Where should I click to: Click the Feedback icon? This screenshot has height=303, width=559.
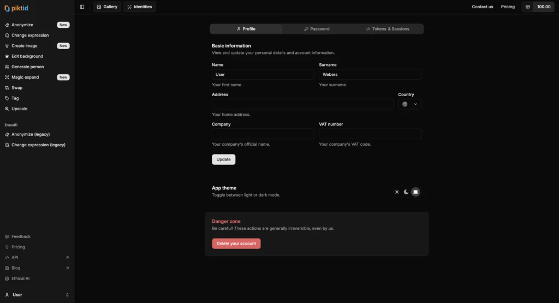point(7,236)
